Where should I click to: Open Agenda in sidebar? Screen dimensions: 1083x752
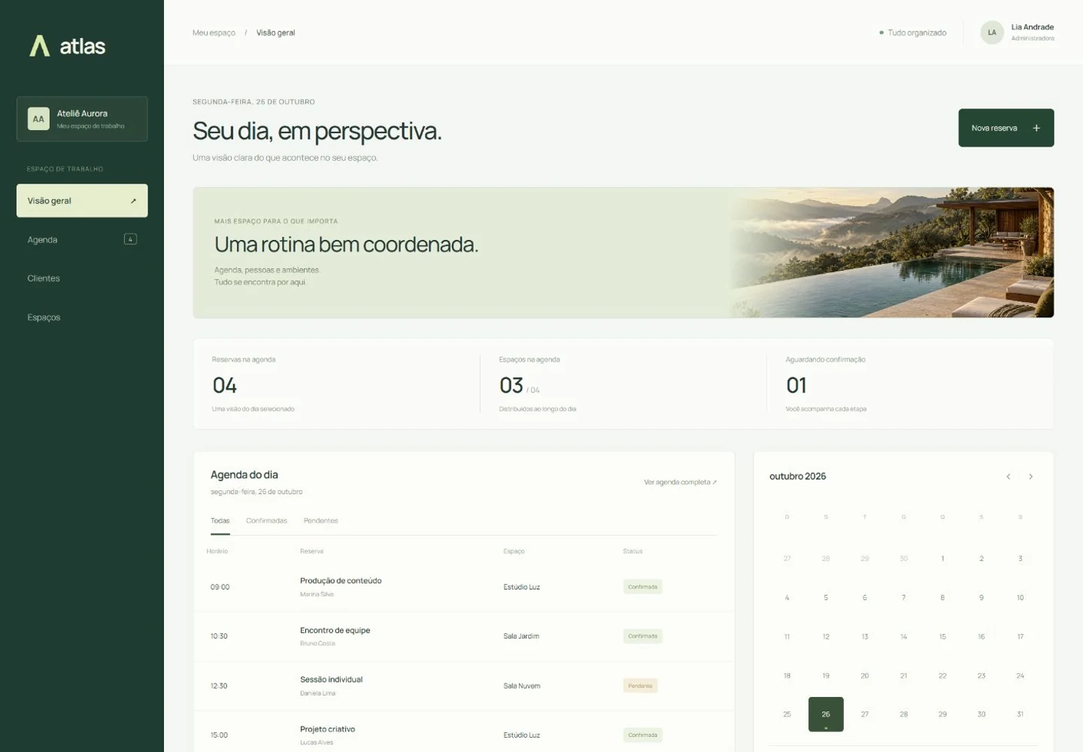[x=82, y=240]
